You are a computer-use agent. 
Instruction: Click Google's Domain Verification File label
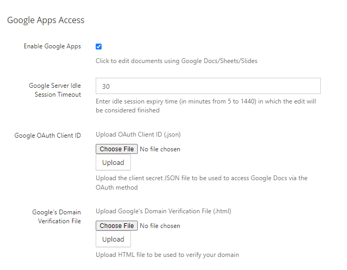click(x=56, y=216)
